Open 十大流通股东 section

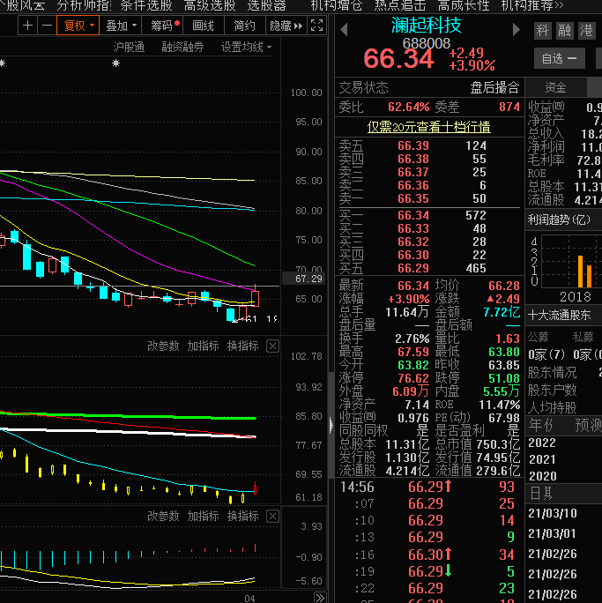559,316
